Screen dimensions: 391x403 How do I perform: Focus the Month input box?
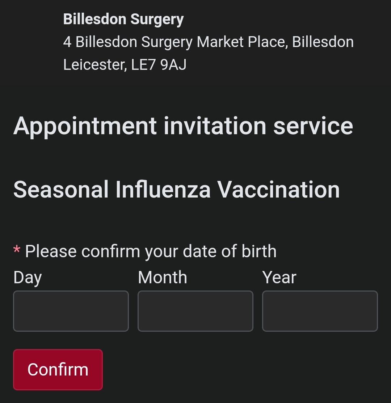[x=195, y=311]
